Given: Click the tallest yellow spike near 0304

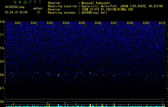Looking at the screenshot, I should coord(65,104).
